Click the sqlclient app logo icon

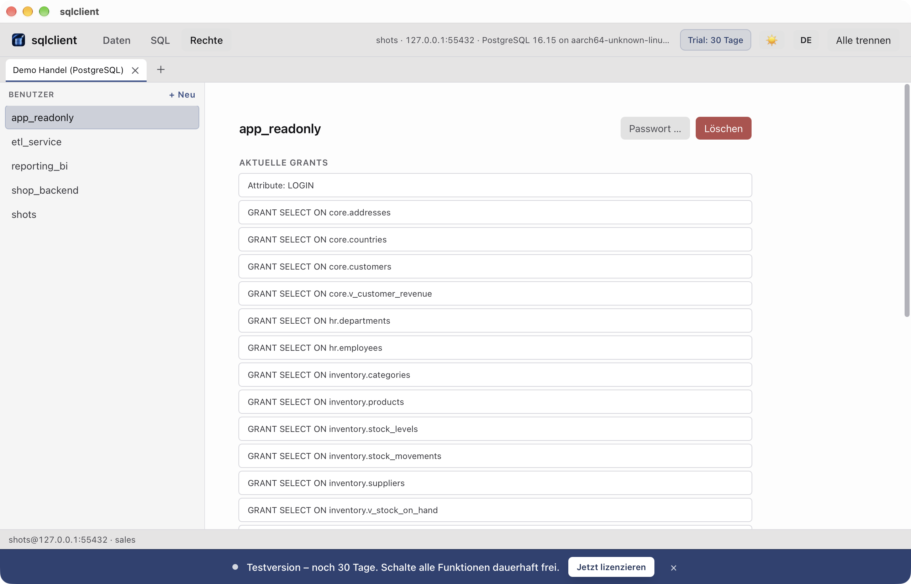pyautogui.click(x=18, y=40)
